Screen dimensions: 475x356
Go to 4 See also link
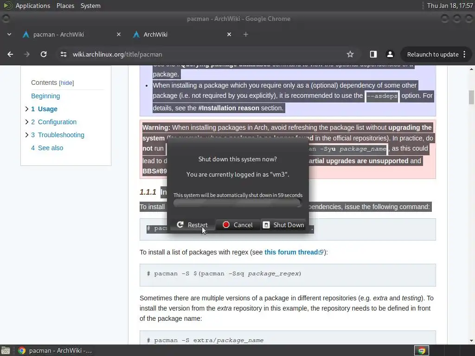point(47,148)
